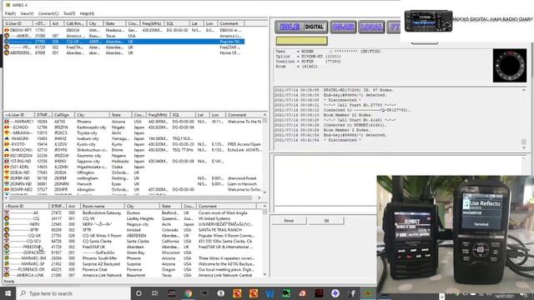Click the highlighted CQ-UK row icon
This screenshot has width=534, height=300.
(x=7, y=42)
